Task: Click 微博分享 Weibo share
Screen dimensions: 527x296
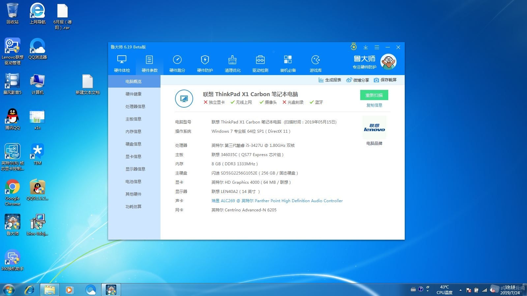Action: click(x=358, y=80)
